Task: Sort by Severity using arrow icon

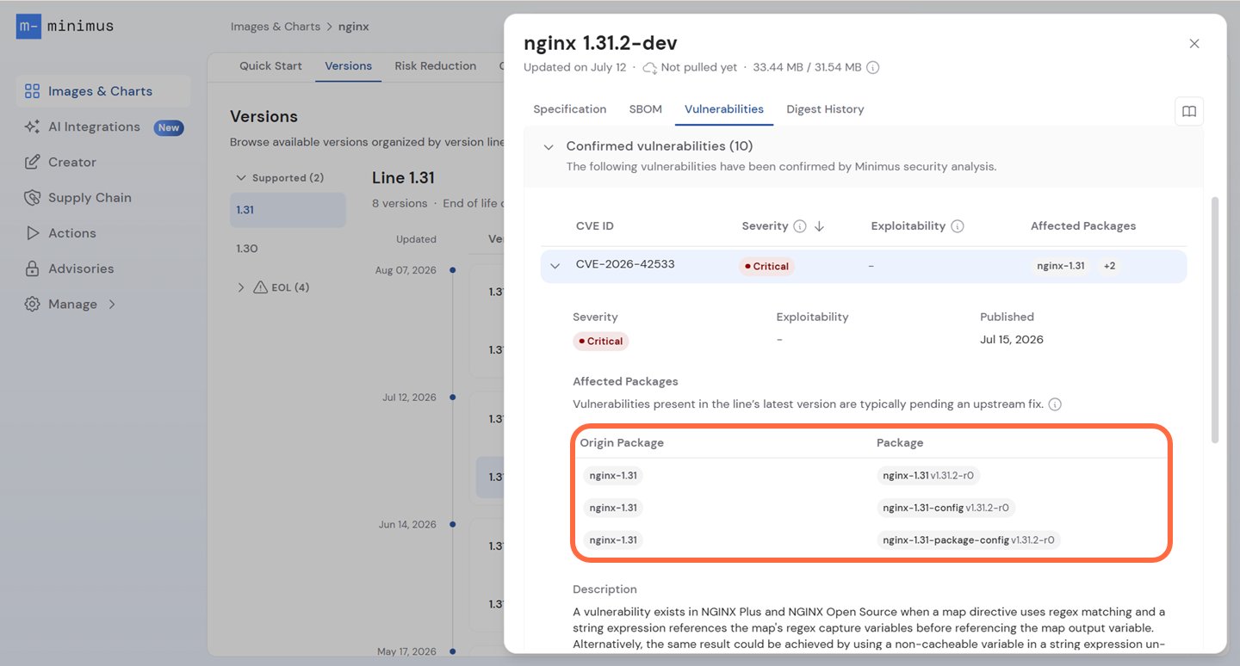Action: point(820,226)
